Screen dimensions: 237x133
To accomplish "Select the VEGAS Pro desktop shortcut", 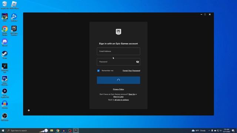I will pos(5,68).
